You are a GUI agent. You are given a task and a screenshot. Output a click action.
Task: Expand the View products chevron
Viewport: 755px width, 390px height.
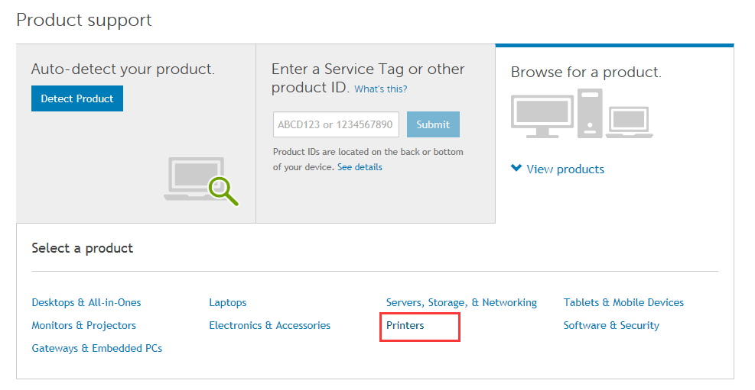(517, 169)
